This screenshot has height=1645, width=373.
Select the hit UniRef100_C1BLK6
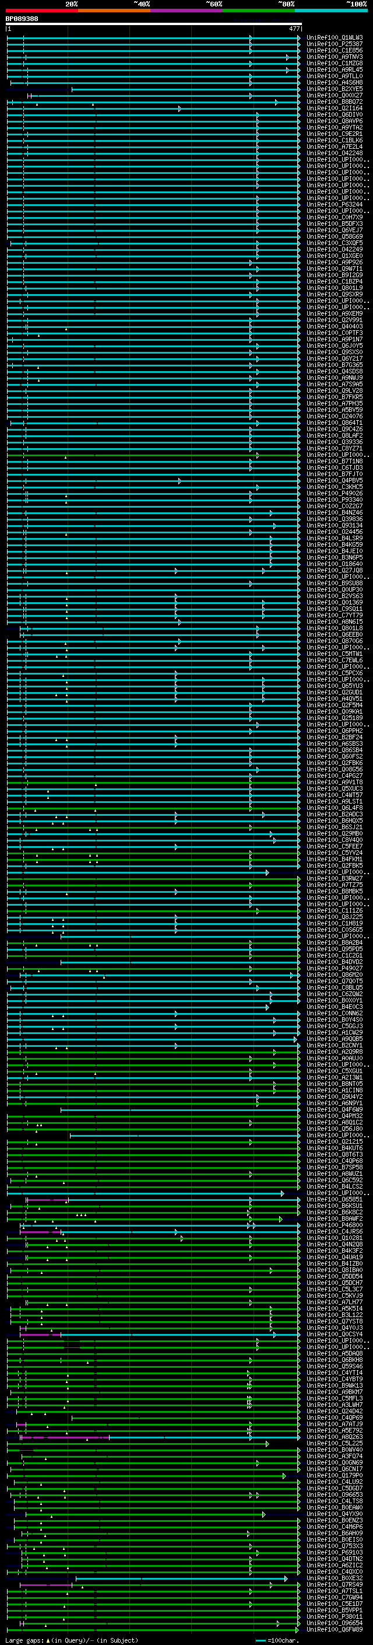(x=335, y=141)
